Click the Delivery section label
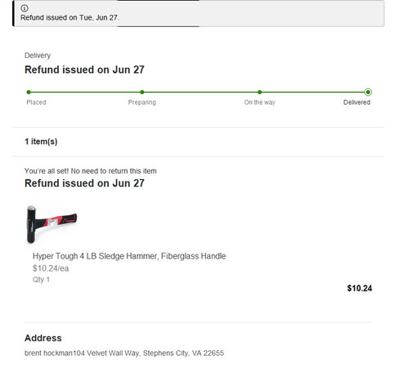The image size is (409, 392). [38, 56]
